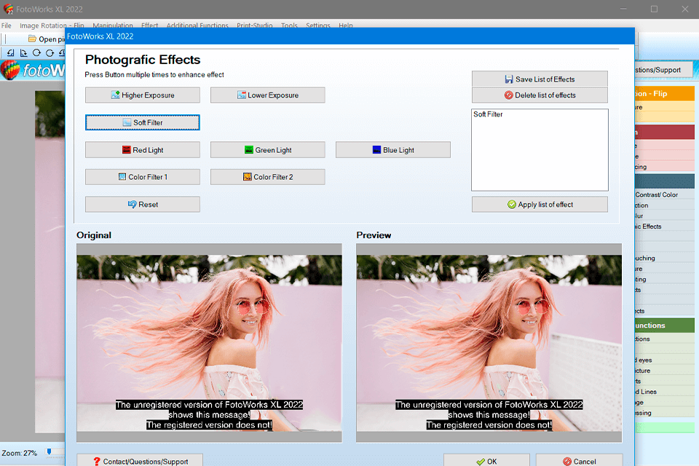Open the Settings menu
The image size is (699, 466).
pos(318,25)
